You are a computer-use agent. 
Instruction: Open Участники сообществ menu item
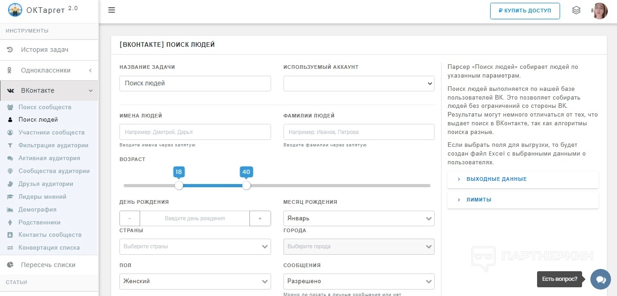51,133
